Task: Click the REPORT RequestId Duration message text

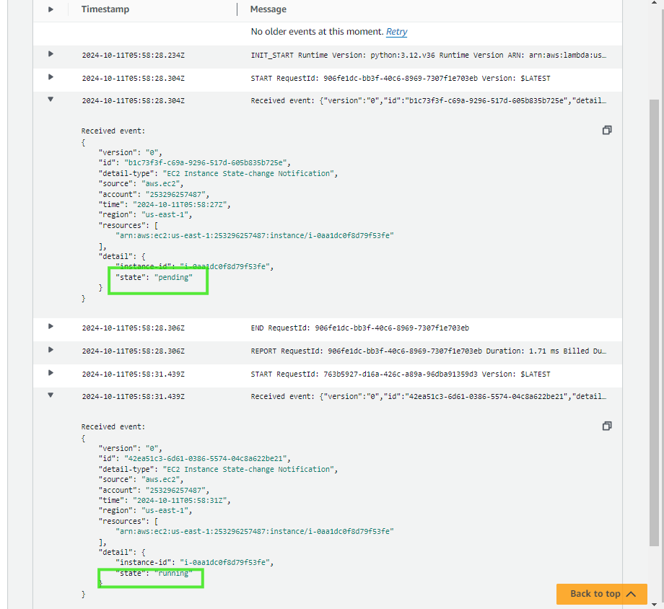Action: 428,351
